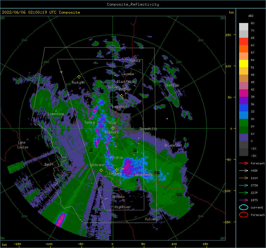The image size is (266, 248).
Task: Click the Stettler label
Action: tap(172, 85)
